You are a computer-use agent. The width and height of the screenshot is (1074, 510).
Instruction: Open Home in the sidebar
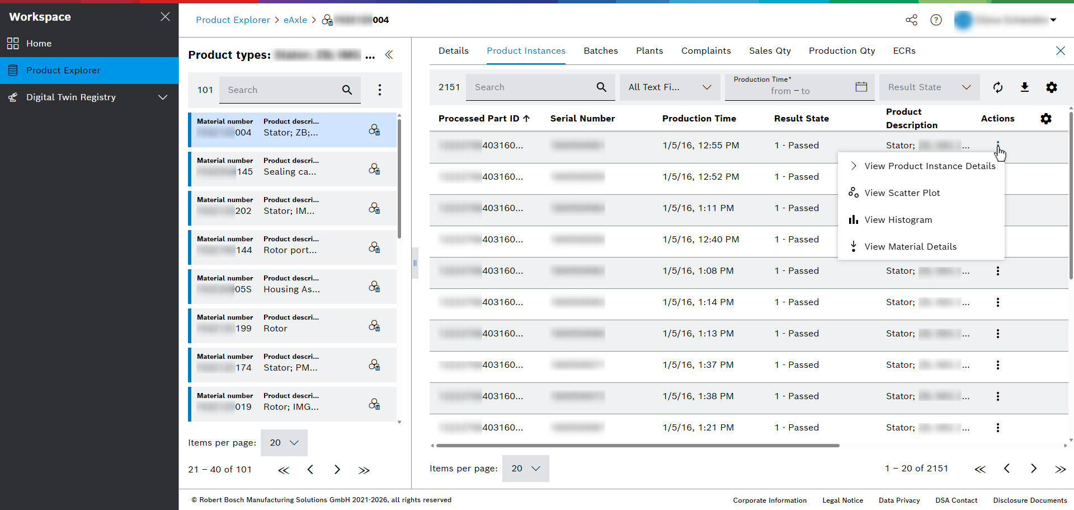tap(89, 44)
